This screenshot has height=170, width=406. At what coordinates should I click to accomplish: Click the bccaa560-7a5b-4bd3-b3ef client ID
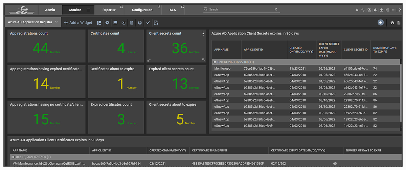[x=116, y=164]
